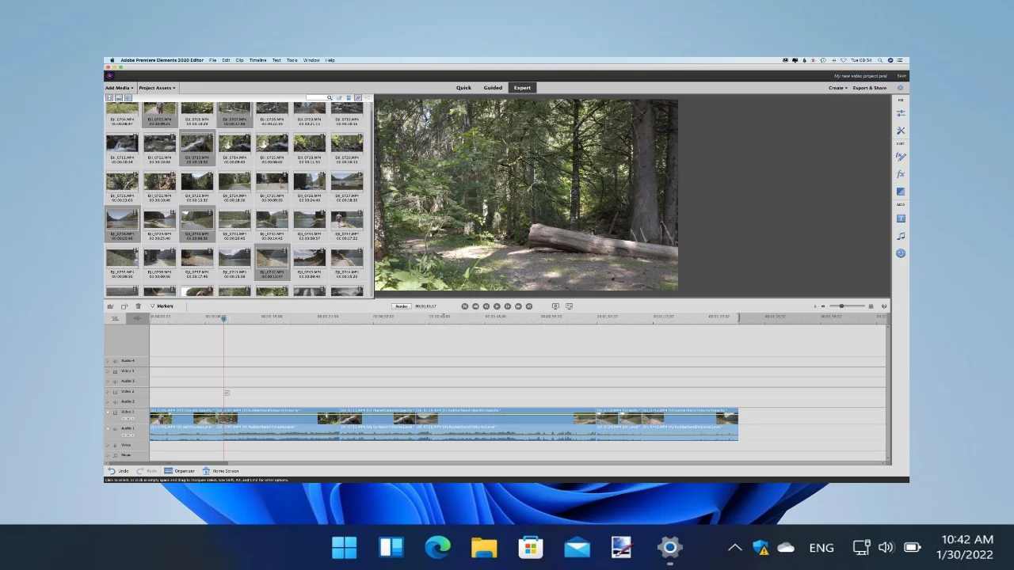Click the monitor icon right of fullscreen icon
This screenshot has height=570, width=1014.
pyautogui.click(x=569, y=306)
